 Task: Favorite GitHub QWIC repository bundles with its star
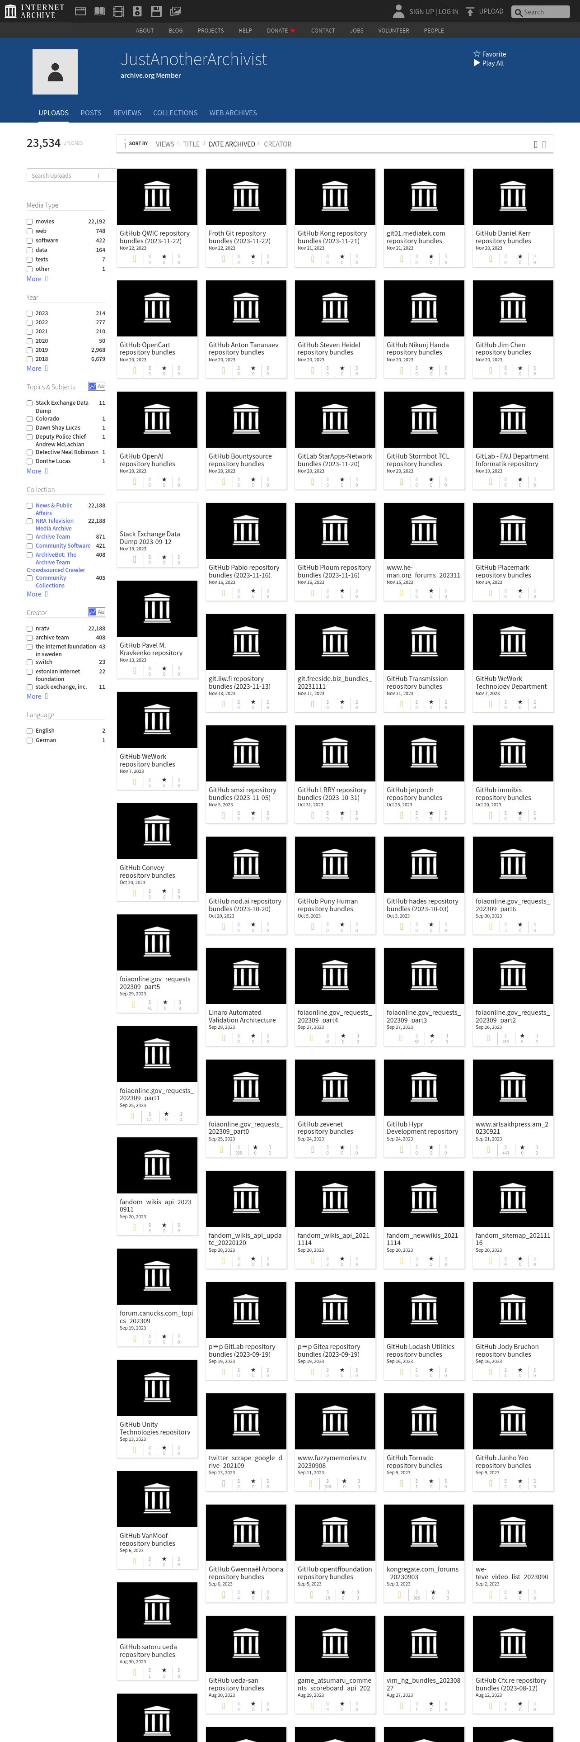(x=164, y=256)
